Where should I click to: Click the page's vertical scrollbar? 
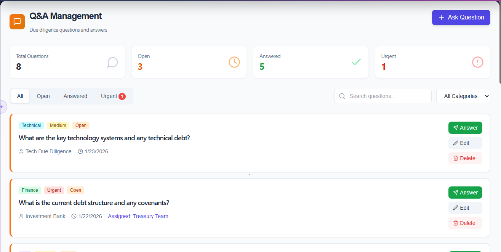click(x=499, y=42)
